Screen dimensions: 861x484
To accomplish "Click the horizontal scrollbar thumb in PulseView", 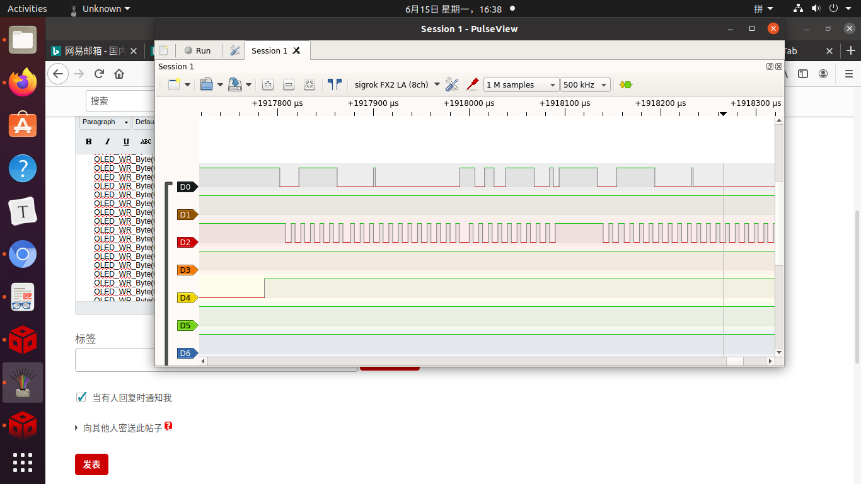I will 735,361.
